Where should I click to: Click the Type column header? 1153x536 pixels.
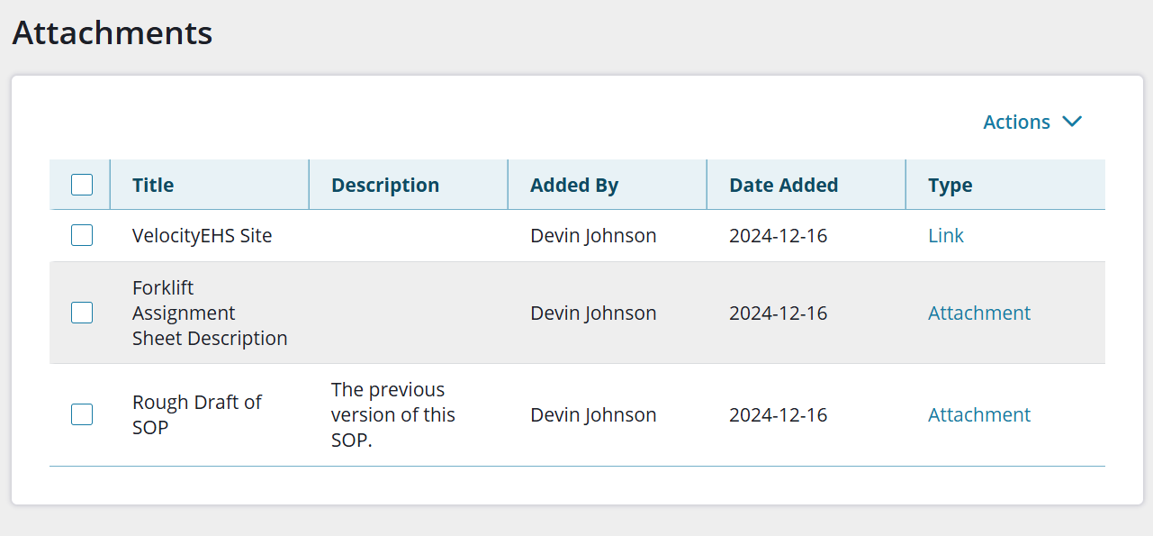click(950, 185)
